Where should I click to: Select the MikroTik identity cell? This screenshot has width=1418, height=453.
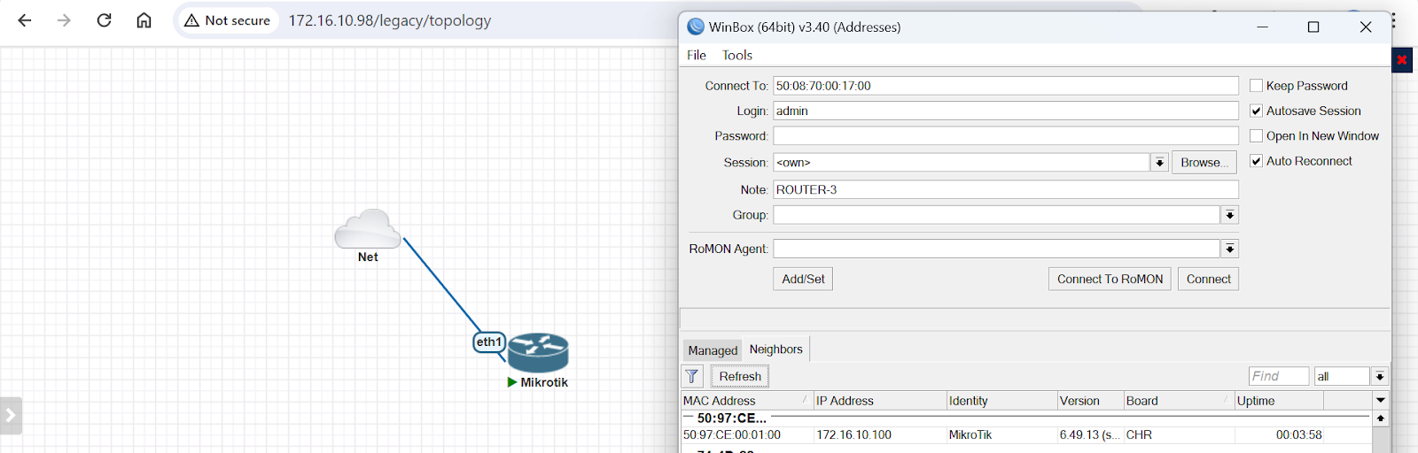click(x=1001, y=434)
